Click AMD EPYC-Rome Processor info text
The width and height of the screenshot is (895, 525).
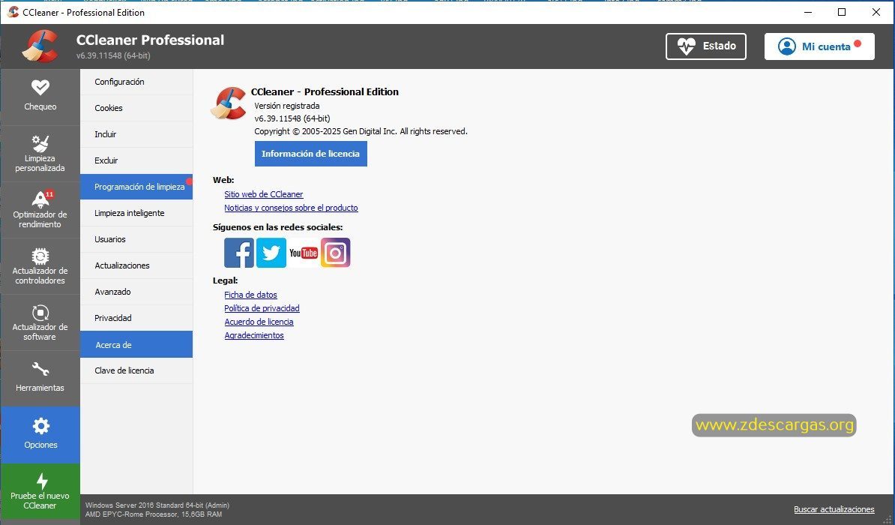click(154, 514)
